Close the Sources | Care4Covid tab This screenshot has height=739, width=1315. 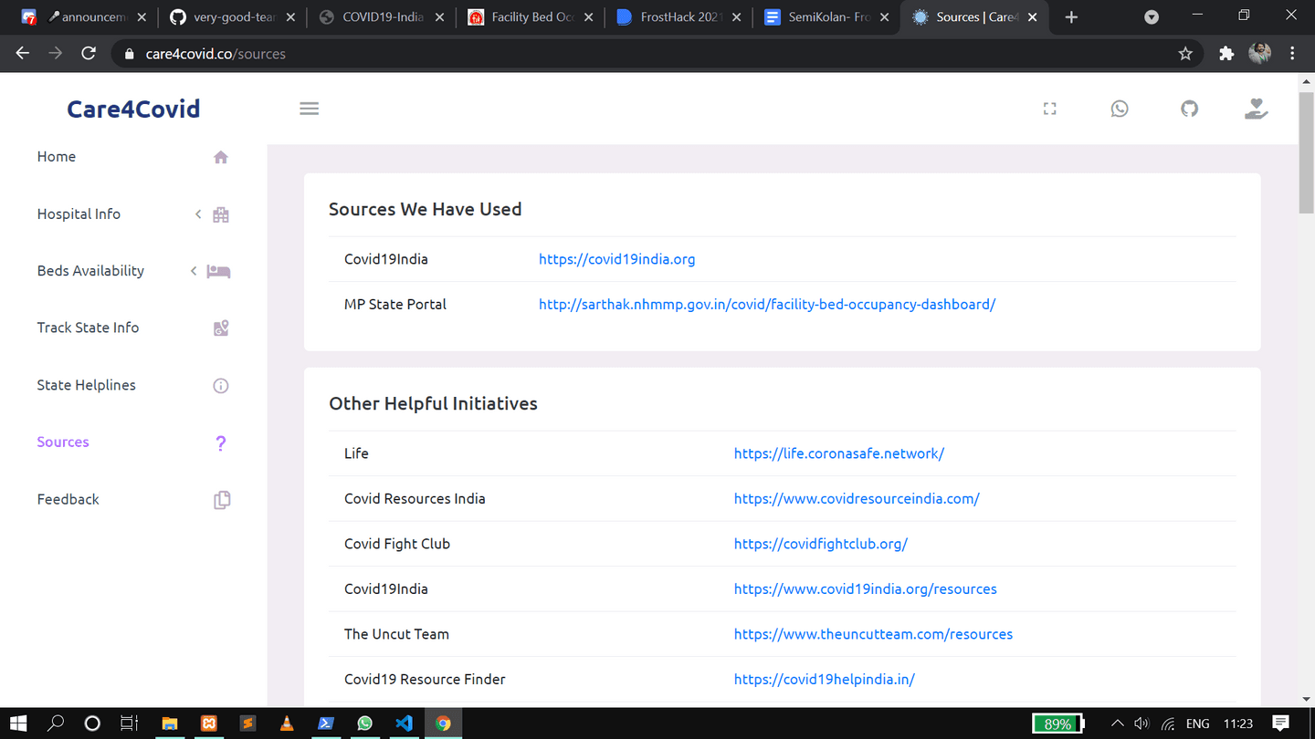click(1033, 17)
